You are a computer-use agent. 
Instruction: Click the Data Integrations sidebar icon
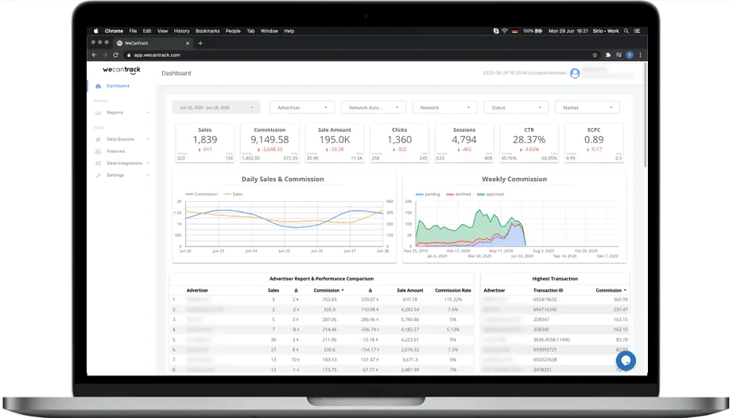pos(98,164)
